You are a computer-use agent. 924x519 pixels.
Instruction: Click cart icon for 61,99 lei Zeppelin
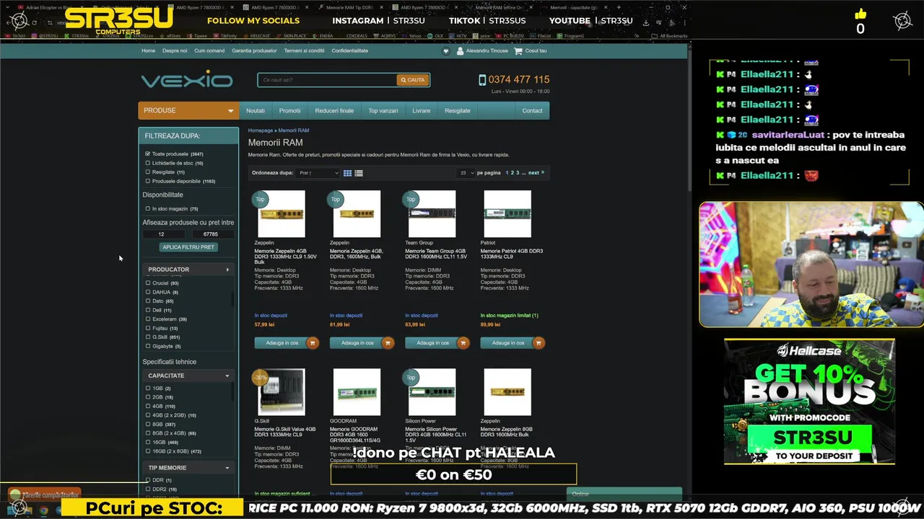[388, 343]
